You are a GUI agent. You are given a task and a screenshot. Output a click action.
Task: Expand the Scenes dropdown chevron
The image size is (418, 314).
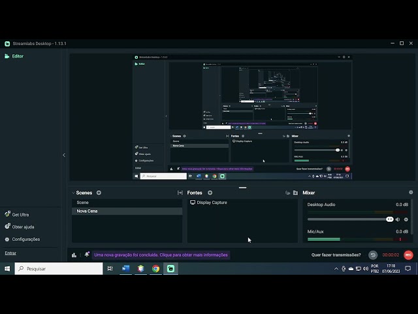[x=73, y=193]
